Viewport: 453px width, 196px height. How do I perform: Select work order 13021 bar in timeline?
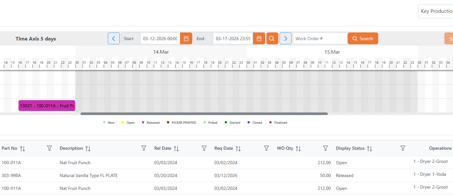(47, 106)
